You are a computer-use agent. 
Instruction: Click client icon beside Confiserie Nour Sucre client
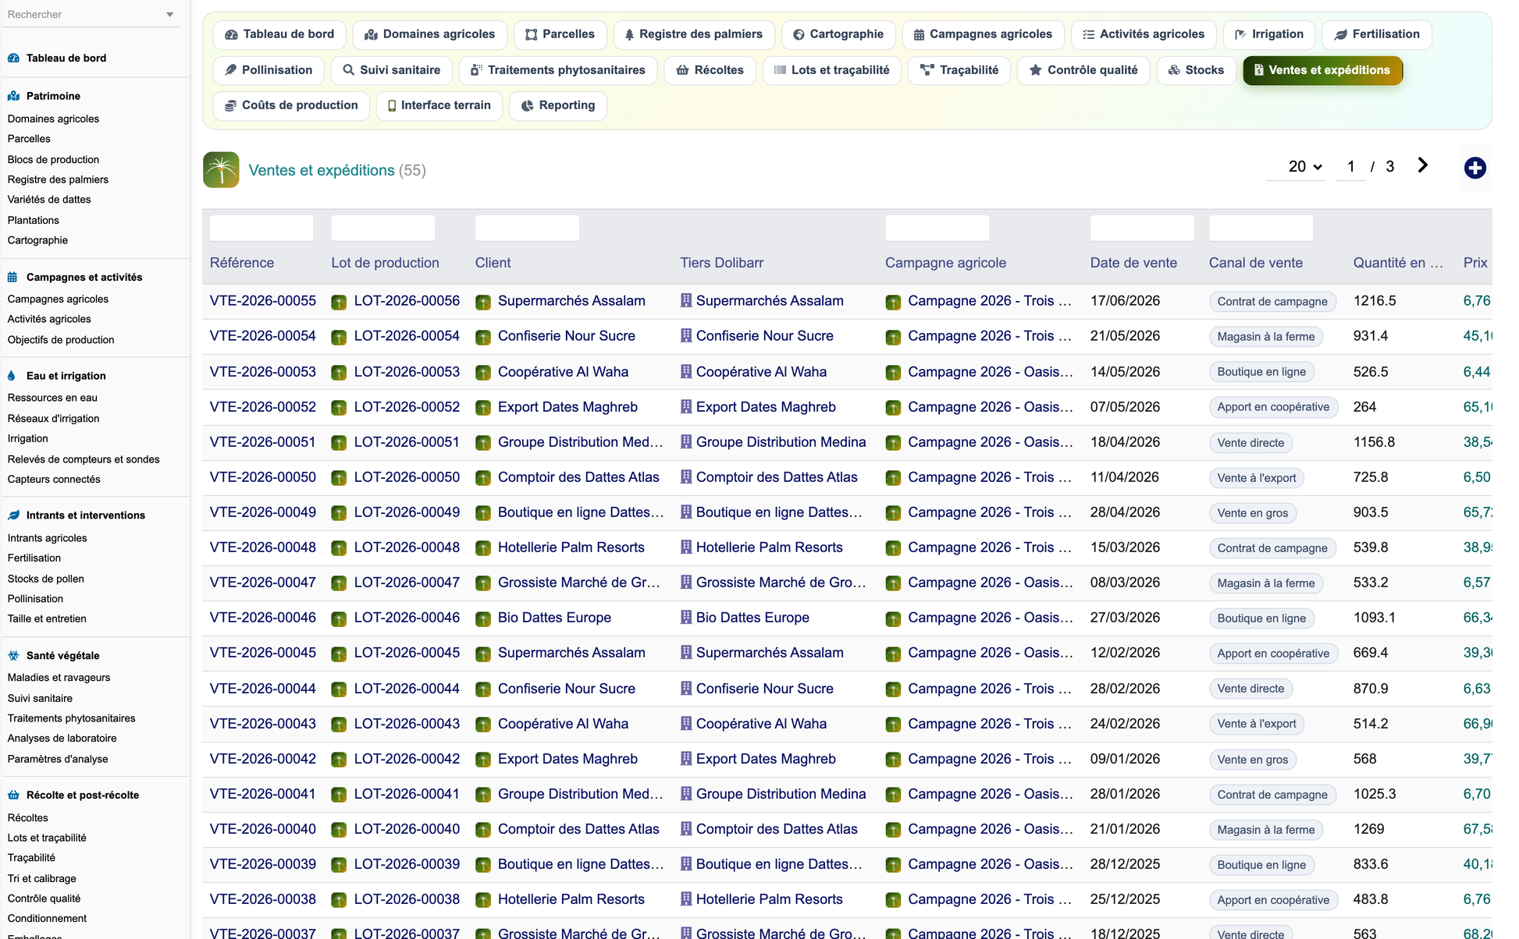[483, 337]
